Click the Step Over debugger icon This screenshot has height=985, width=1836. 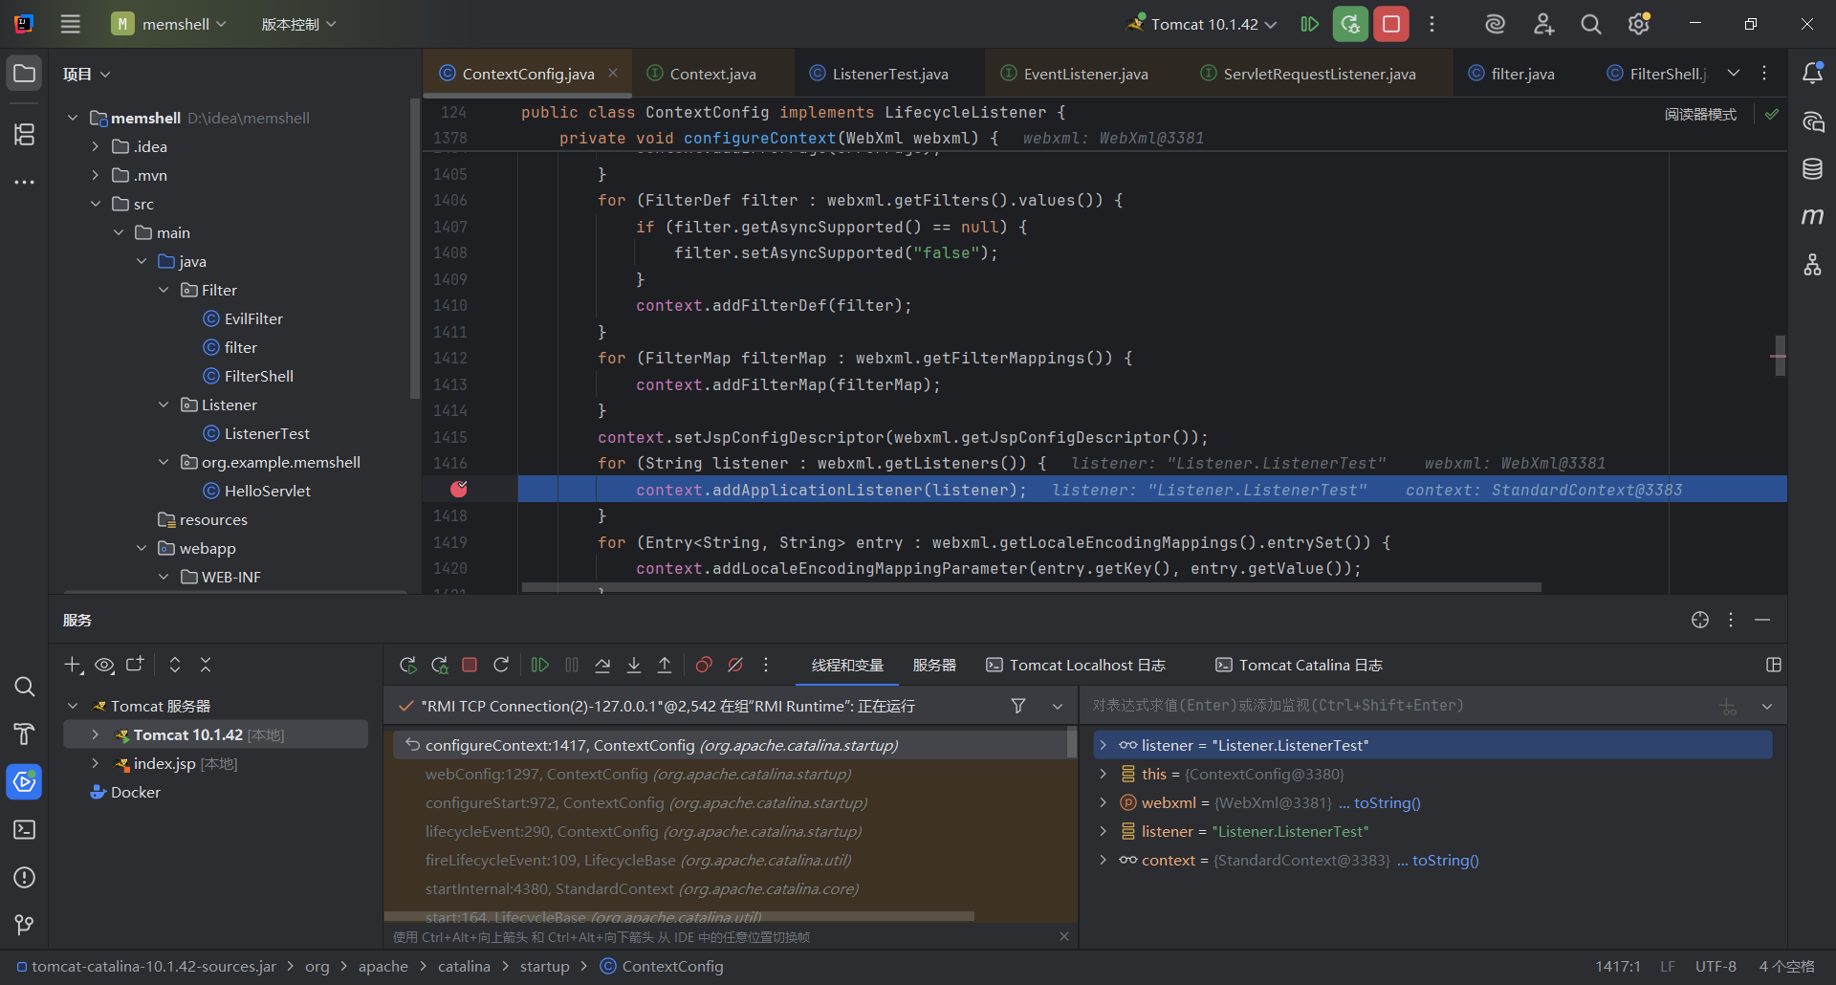pyautogui.click(x=602, y=666)
